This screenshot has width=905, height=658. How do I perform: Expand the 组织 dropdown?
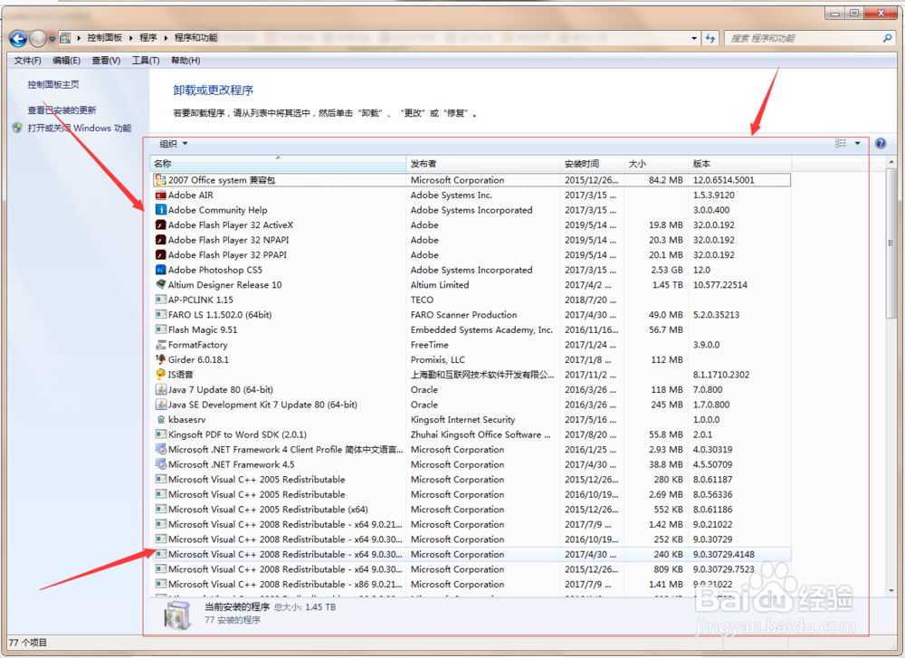(x=174, y=144)
